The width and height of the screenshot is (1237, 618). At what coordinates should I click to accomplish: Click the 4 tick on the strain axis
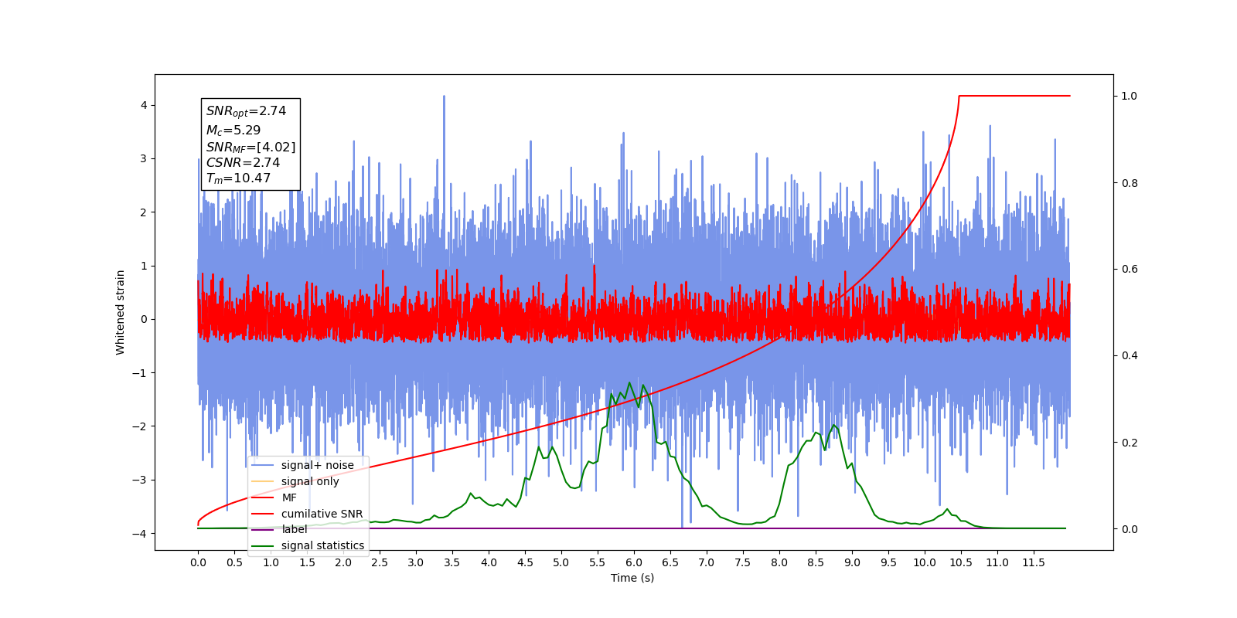[144, 105]
